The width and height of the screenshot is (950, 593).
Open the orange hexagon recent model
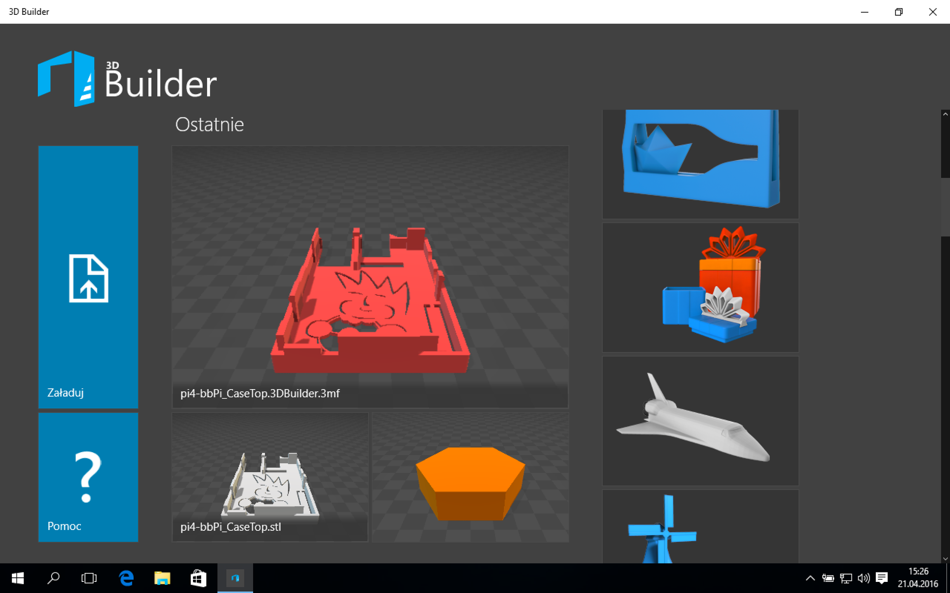pos(470,477)
